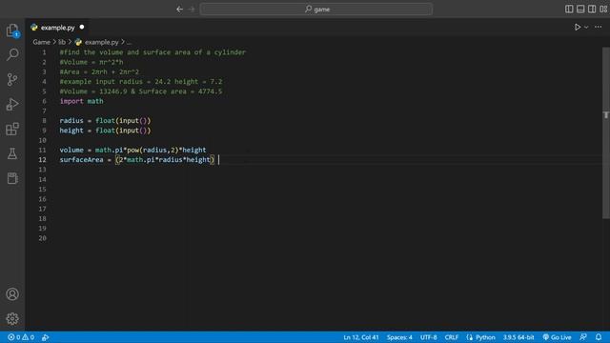The height and width of the screenshot is (343, 610).
Task: Click the status bar debug launch icon
Action: tap(46, 337)
